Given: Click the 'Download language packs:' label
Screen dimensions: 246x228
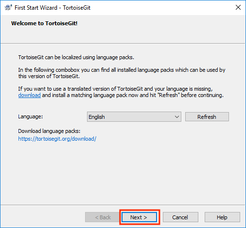Looking at the screenshot, I should tap(49, 131).
